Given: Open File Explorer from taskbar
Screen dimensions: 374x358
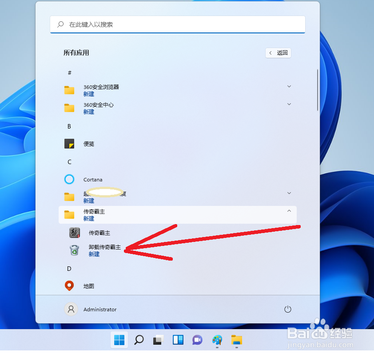Looking at the screenshot, I should 237,340.
